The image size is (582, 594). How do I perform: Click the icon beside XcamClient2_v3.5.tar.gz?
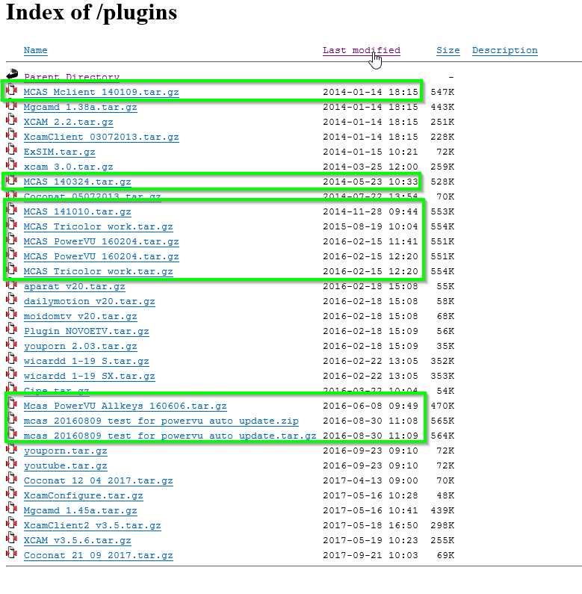tap(12, 524)
